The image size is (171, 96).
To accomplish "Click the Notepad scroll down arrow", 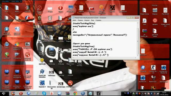I will click(138, 55).
